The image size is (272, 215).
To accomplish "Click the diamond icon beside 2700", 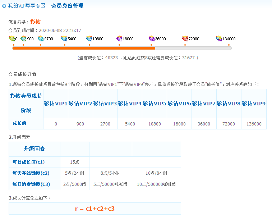I will click(x=41, y=38).
